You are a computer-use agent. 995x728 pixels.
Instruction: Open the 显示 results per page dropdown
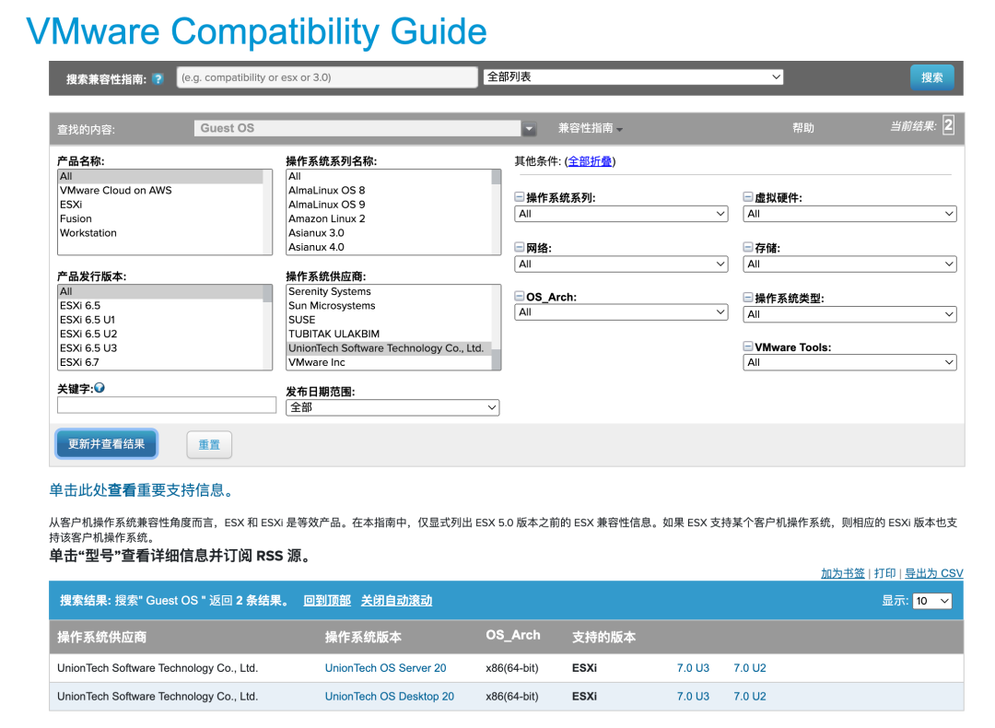tap(932, 601)
